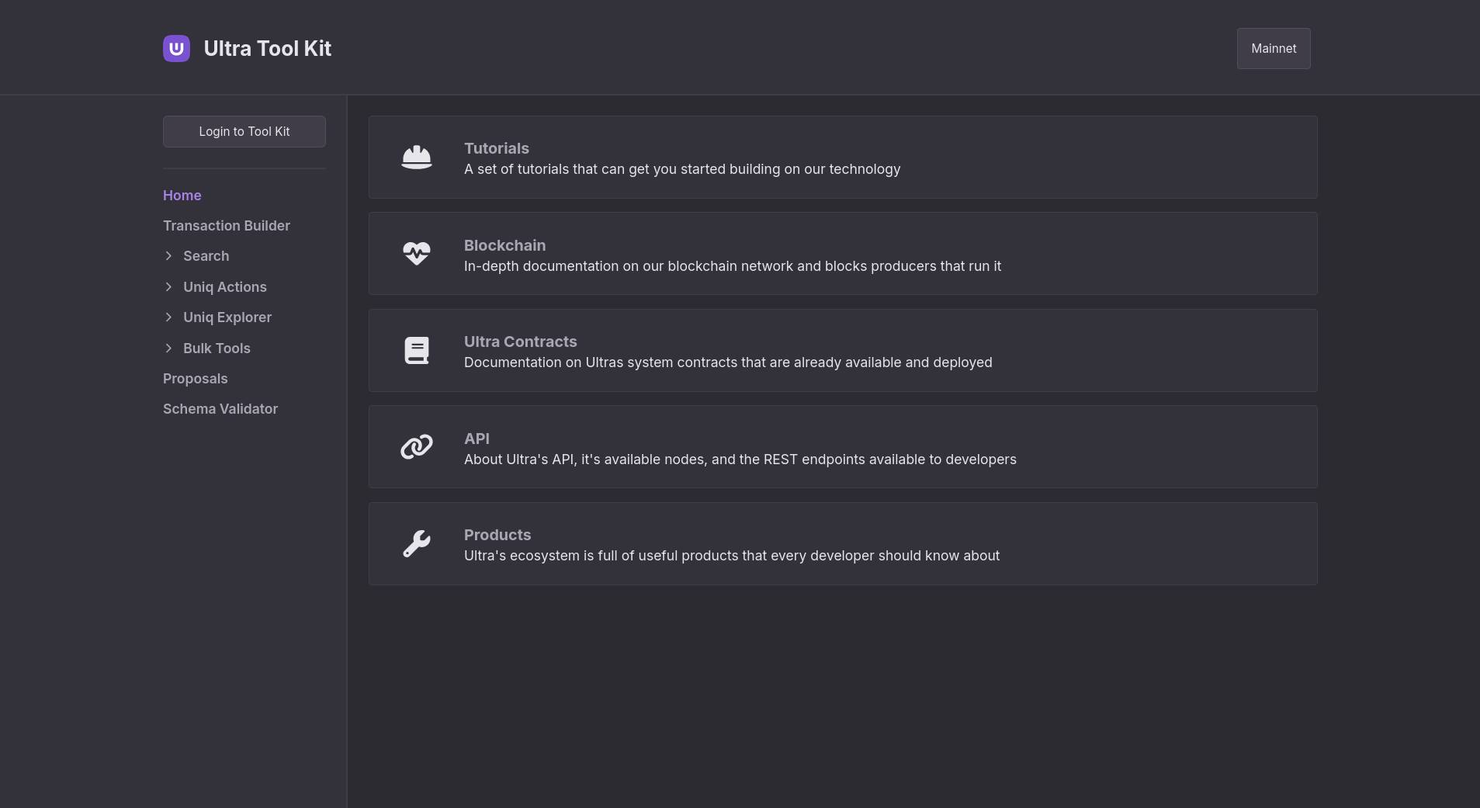Click the purple Ultra logo icon
Screen dimensions: 1480x808
coord(176,48)
